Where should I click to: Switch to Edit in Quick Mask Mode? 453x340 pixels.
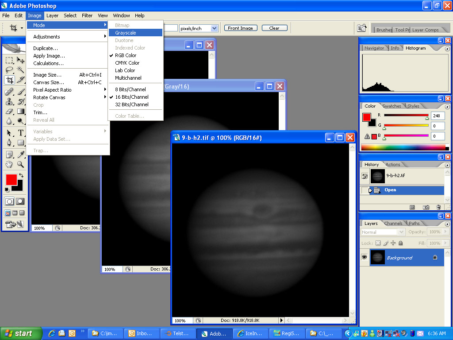click(x=20, y=201)
